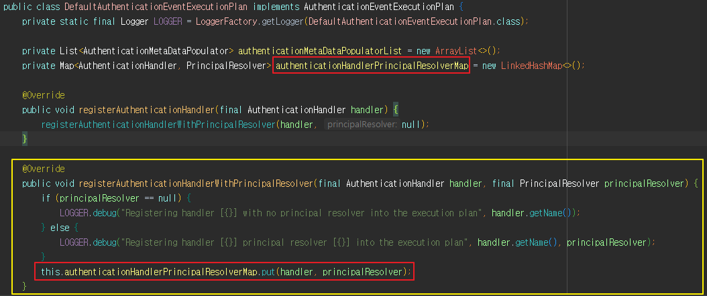The image size is (707, 296).
Task: Click the @Override annotation above registerAuthenticationHandler
Action: pos(44,95)
